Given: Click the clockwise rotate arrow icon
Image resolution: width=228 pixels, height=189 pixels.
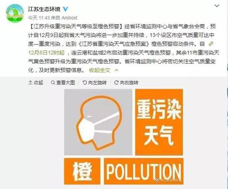Looking at the screenshot, I should (116, 83).
